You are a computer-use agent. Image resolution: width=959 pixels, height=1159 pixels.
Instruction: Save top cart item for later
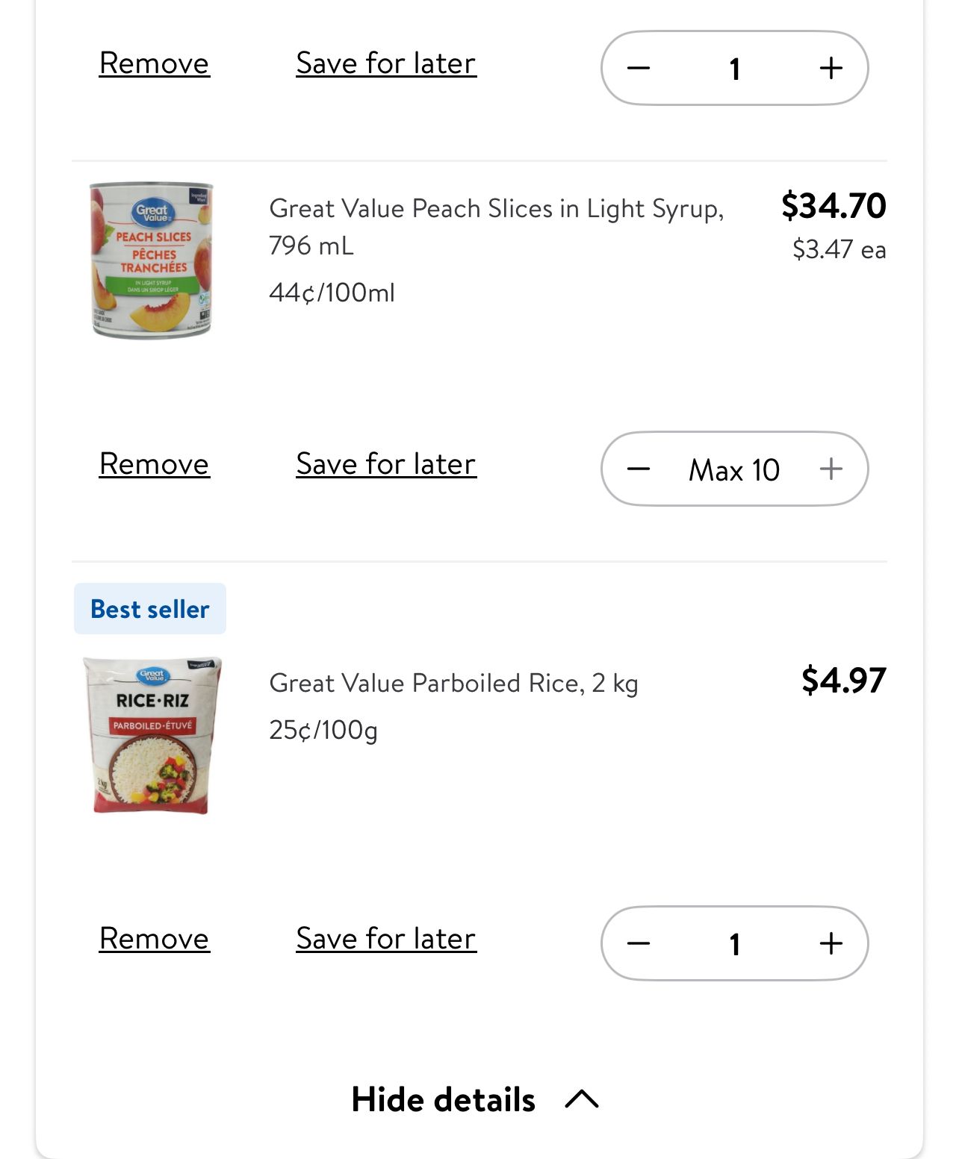[386, 63]
